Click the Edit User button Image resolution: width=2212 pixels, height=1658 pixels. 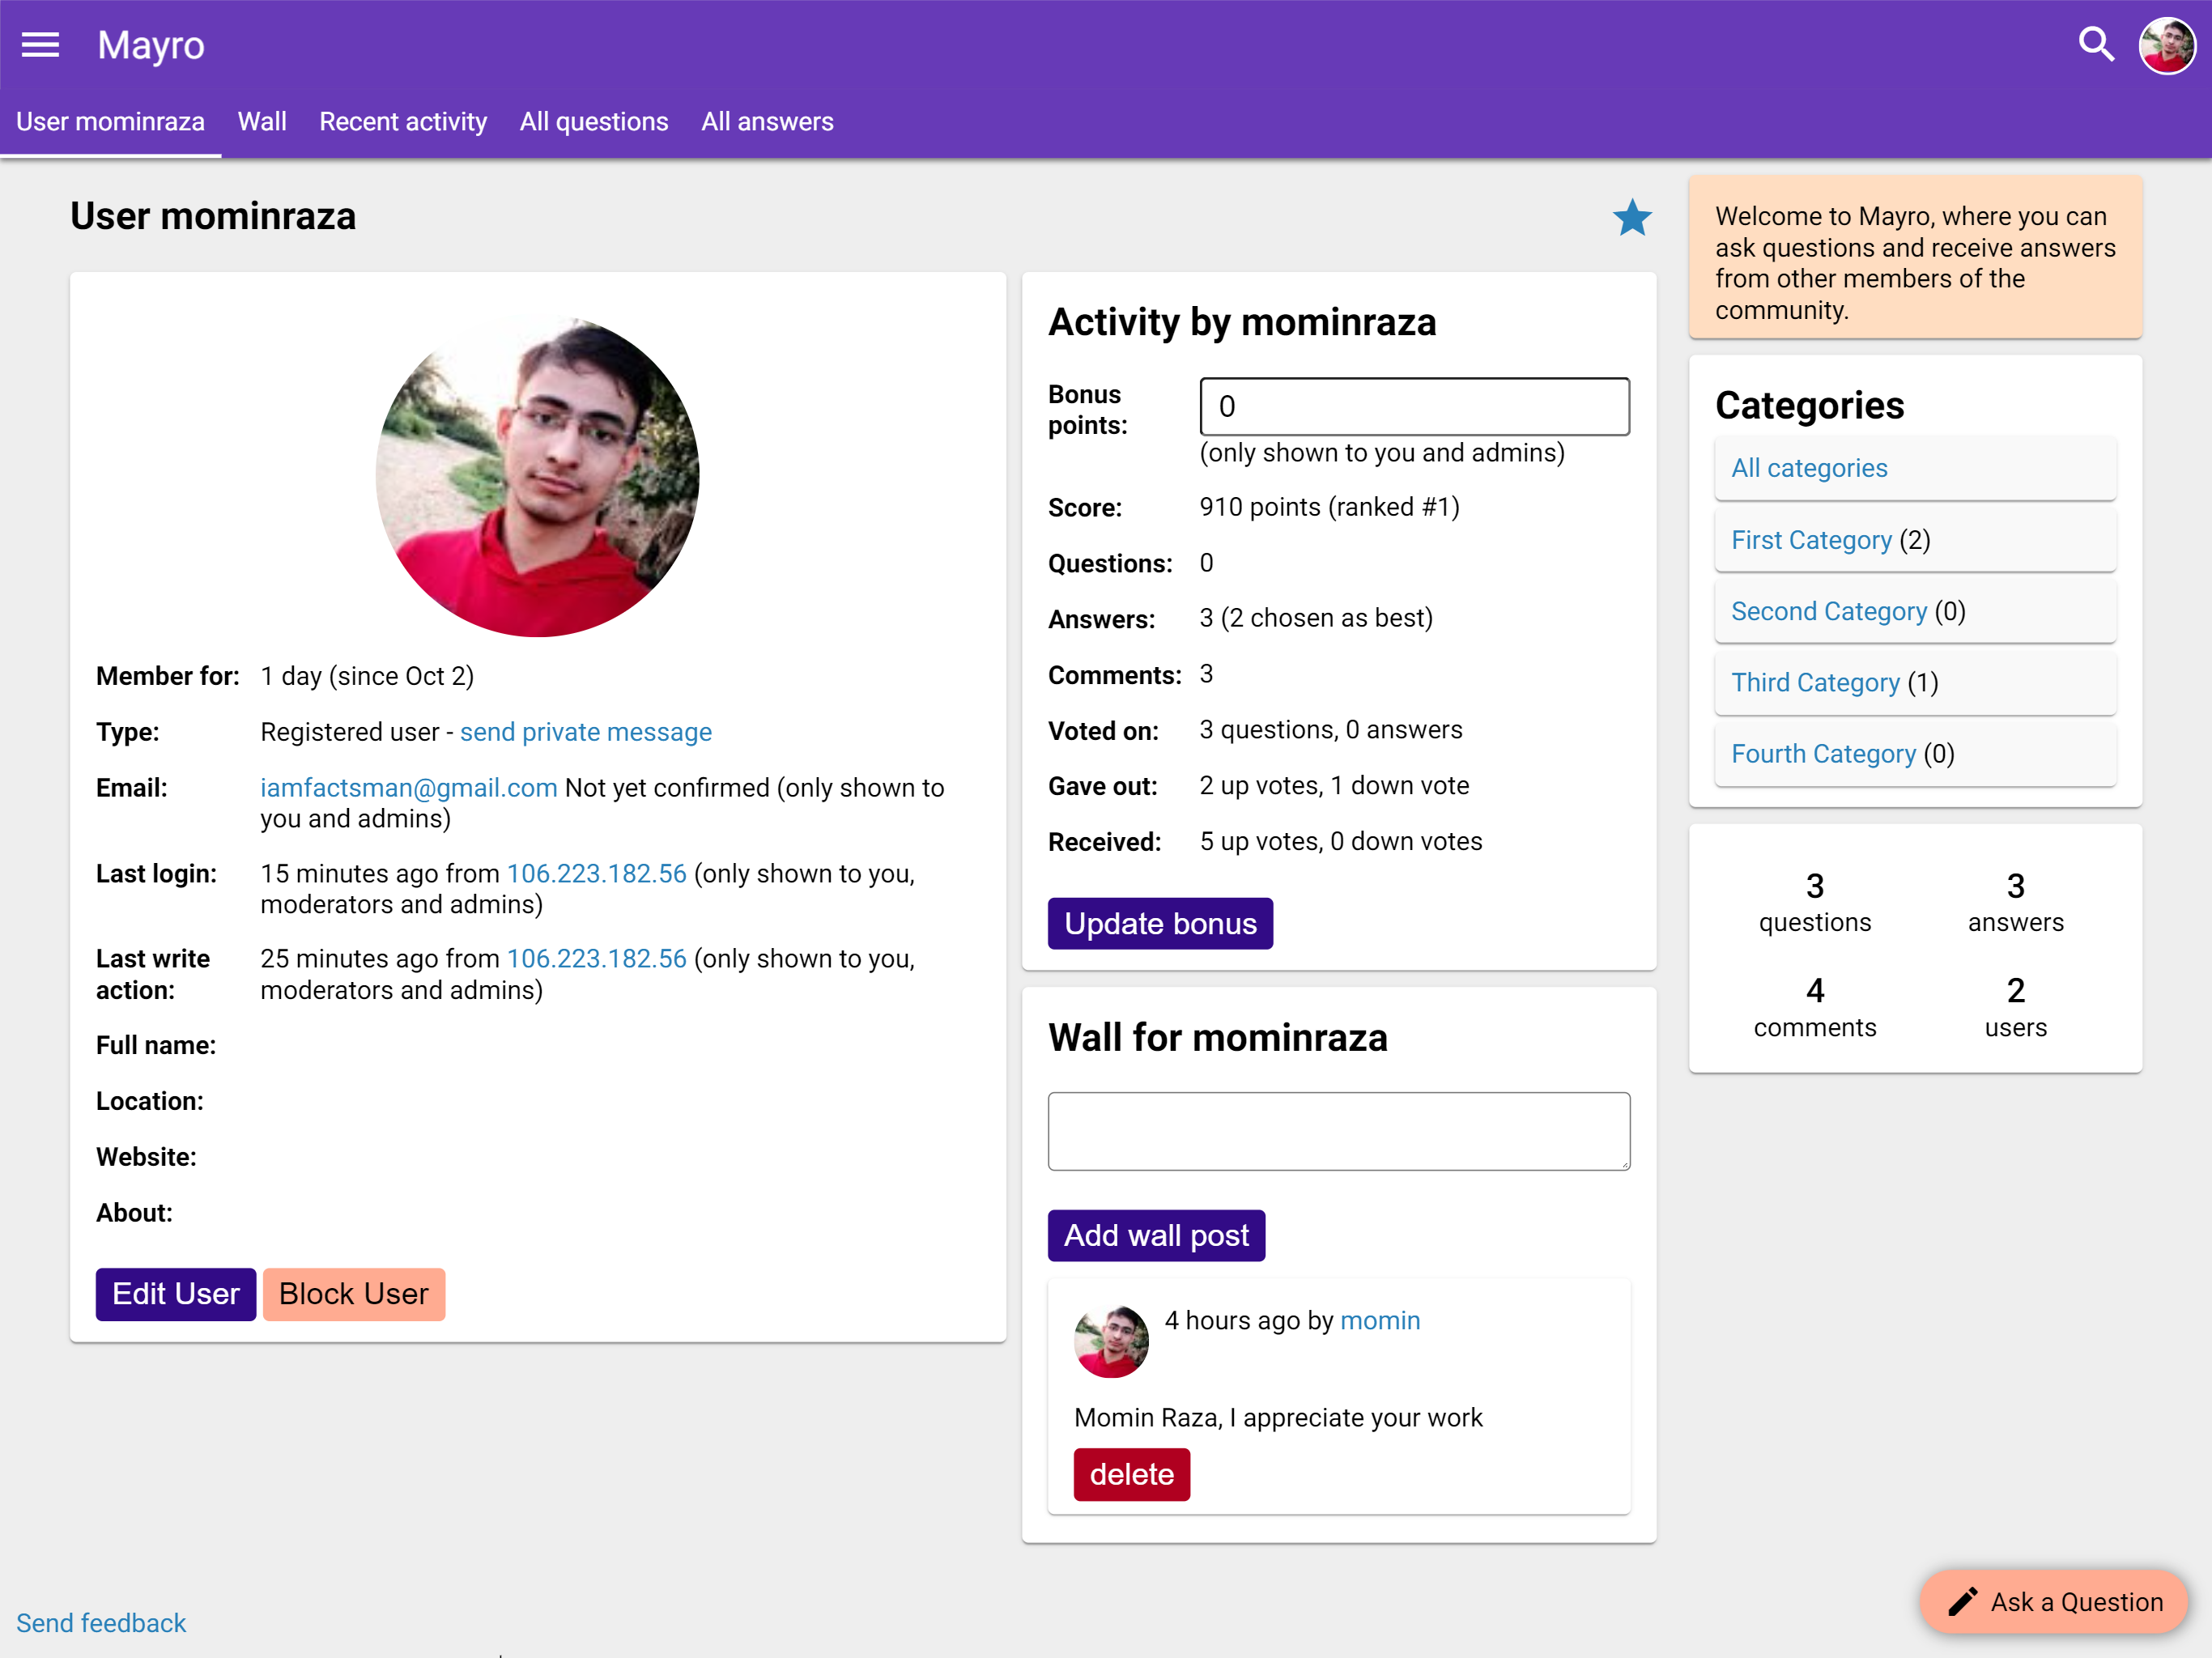click(x=175, y=1294)
